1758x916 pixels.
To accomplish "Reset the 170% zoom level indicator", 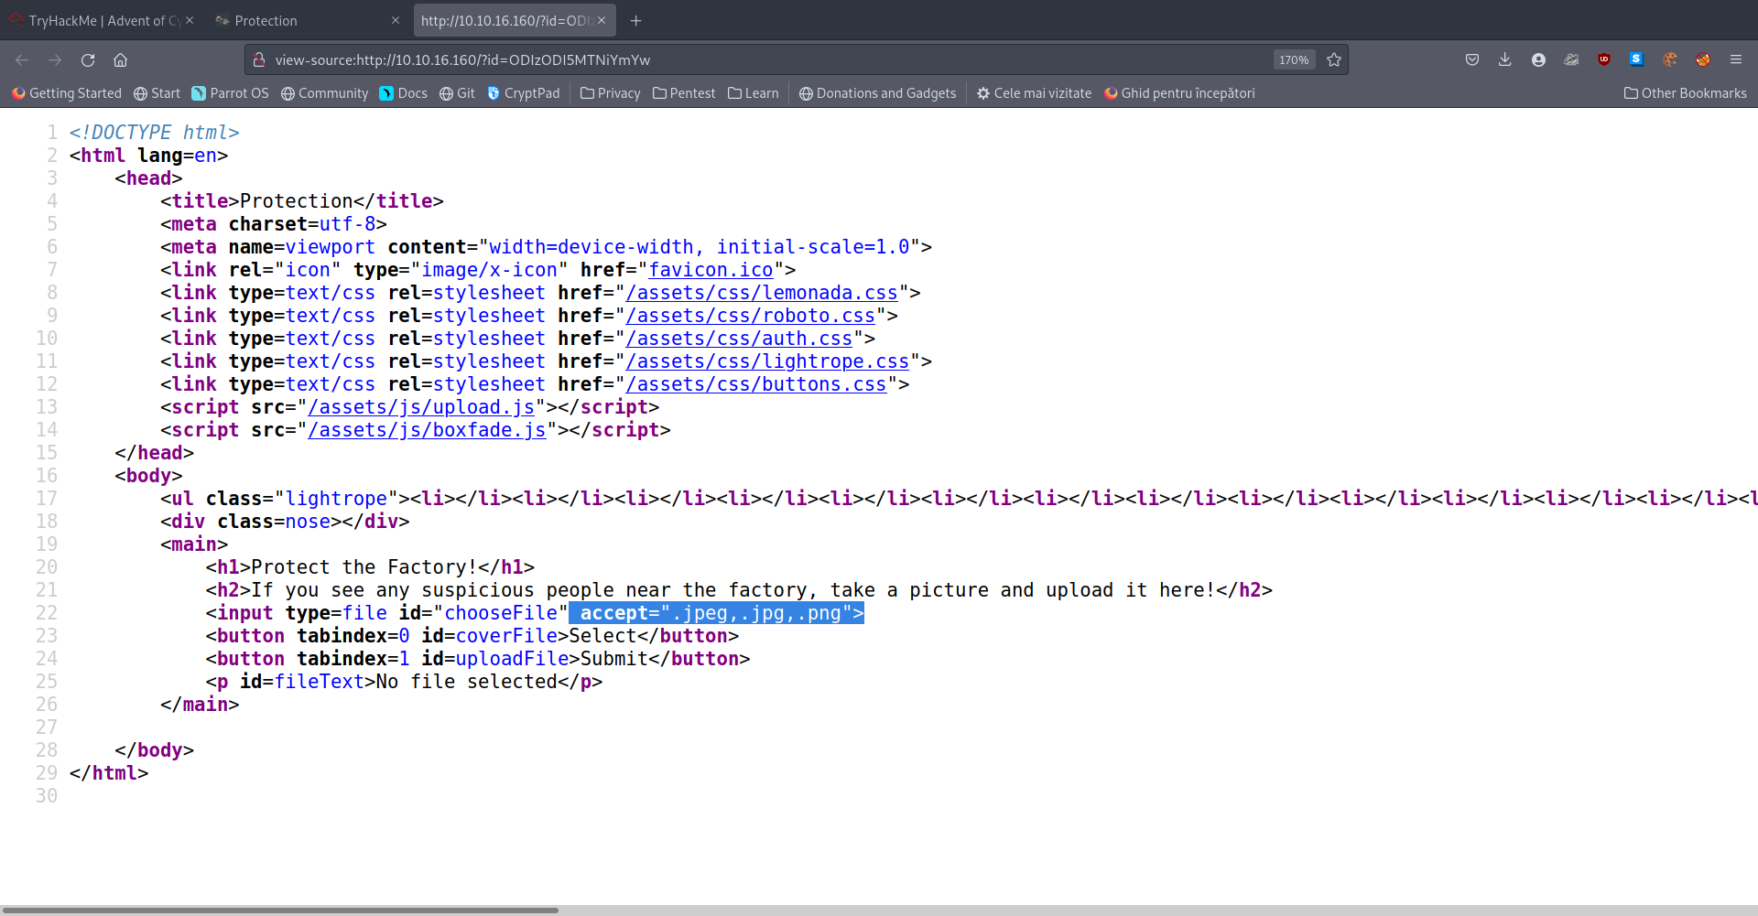I will coord(1294,60).
